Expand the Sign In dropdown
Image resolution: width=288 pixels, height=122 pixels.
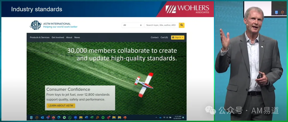[178, 37]
